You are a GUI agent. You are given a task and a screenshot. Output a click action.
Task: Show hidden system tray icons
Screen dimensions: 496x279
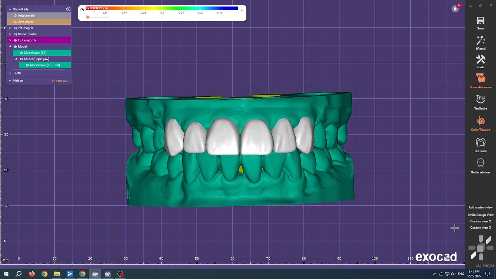(434, 274)
